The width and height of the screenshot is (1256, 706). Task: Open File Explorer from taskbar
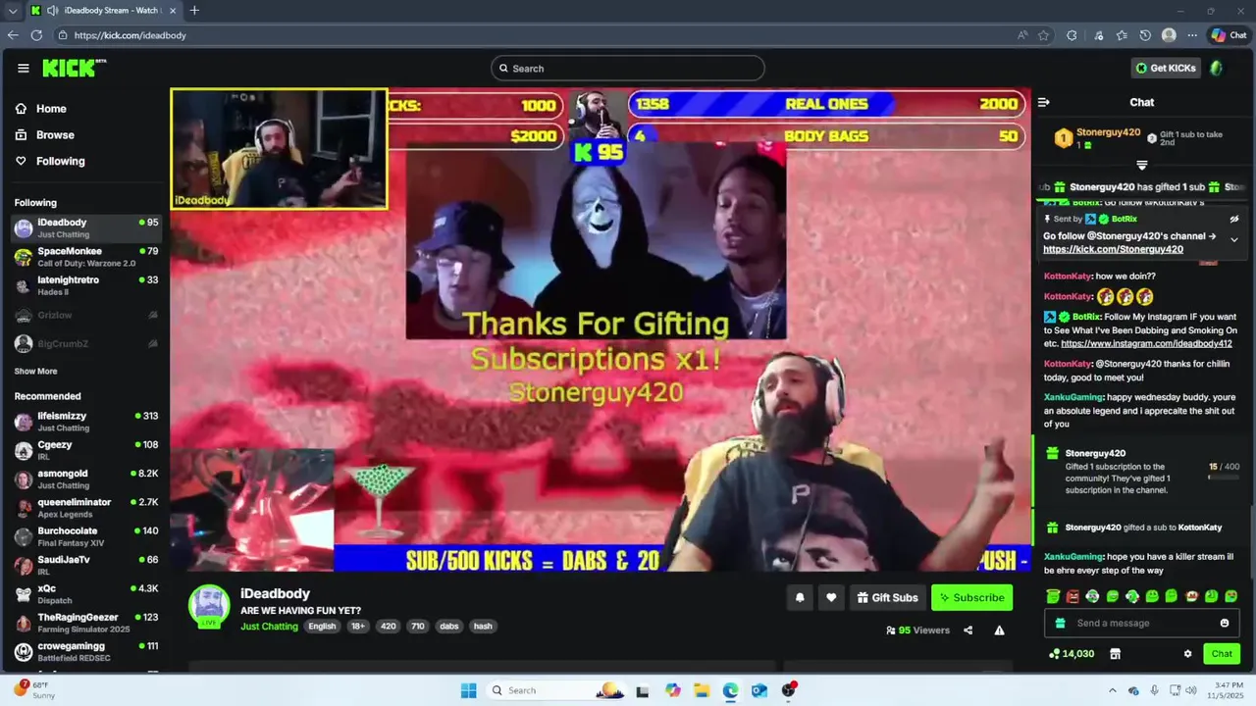point(702,690)
